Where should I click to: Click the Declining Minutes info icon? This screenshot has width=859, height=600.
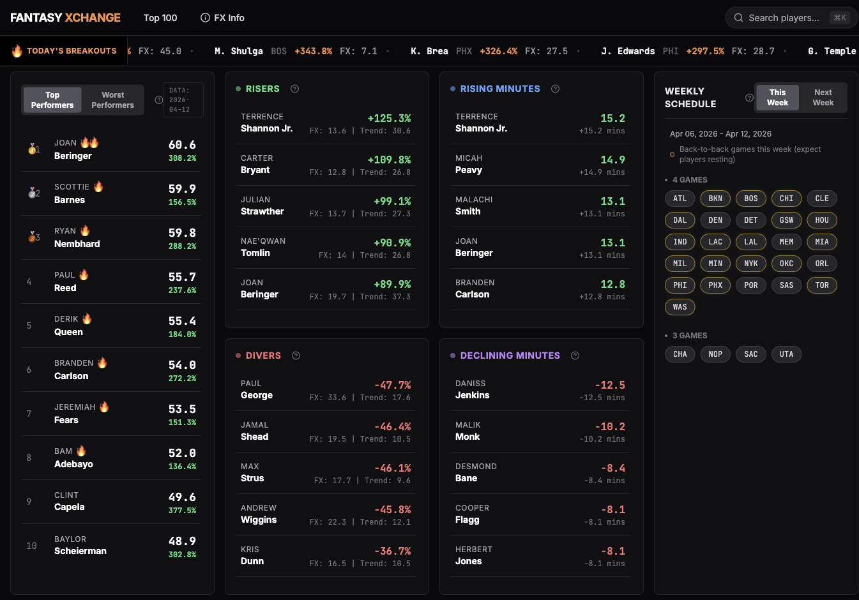click(x=575, y=356)
